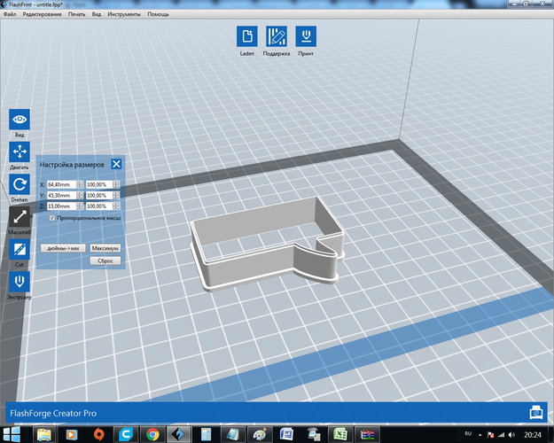This screenshot has height=443, width=554.
Task: Open the blue C app in taskbar
Action: [x=126, y=434]
